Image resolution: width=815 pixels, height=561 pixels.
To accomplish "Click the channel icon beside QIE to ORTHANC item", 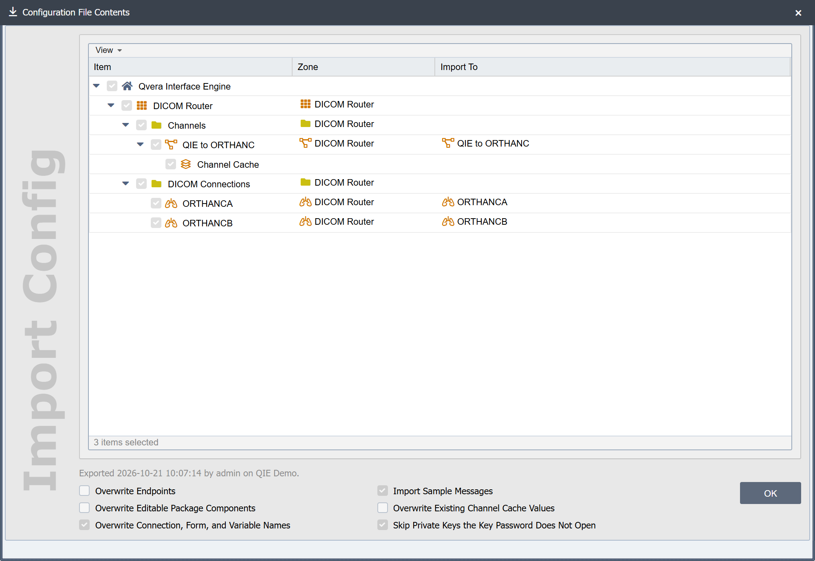I will coord(171,145).
